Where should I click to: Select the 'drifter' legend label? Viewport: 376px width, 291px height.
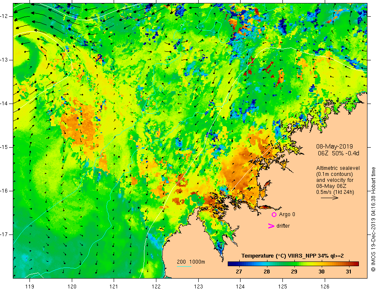283,226
